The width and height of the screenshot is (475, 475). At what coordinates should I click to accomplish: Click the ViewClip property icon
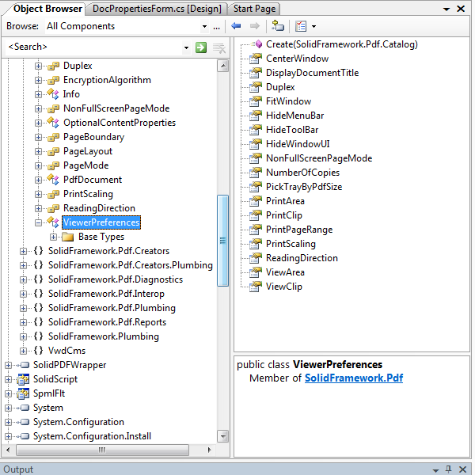(x=256, y=287)
